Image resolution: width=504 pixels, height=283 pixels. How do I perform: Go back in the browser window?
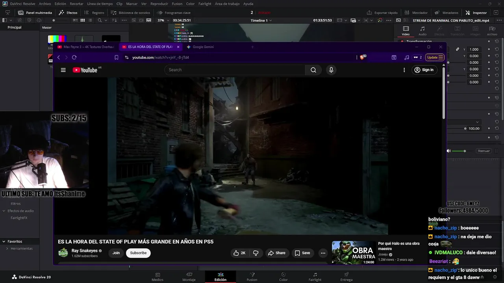point(58,57)
